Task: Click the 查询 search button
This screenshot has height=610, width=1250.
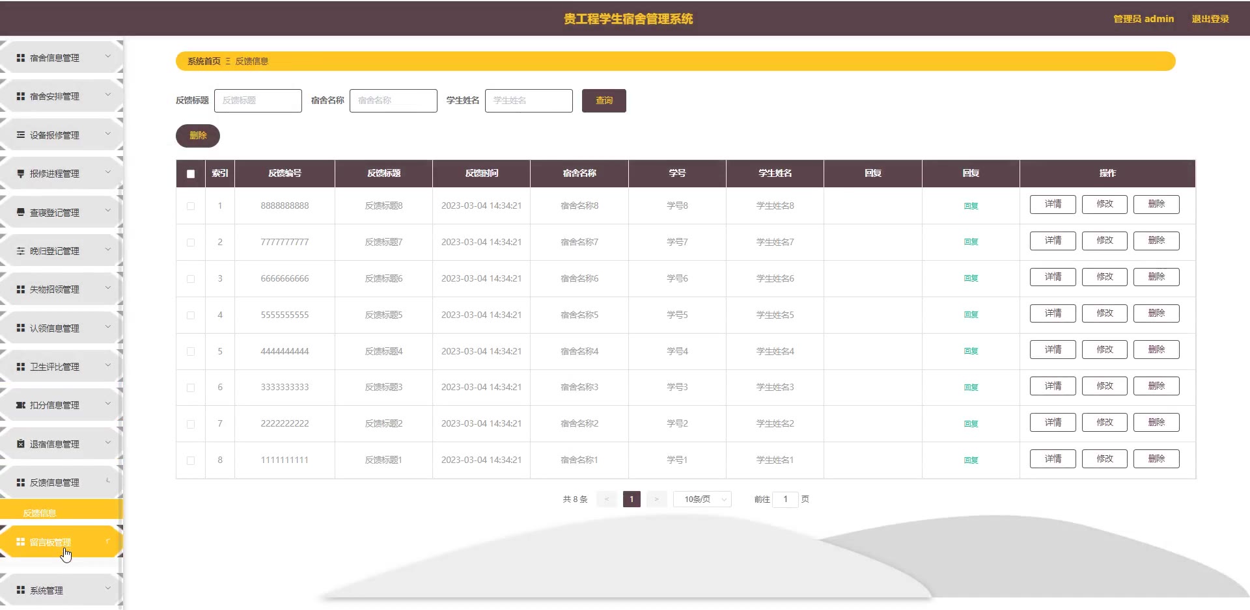Action: tap(604, 101)
